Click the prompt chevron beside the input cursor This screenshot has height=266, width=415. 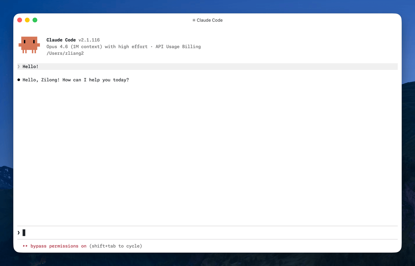pyautogui.click(x=19, y=233)
